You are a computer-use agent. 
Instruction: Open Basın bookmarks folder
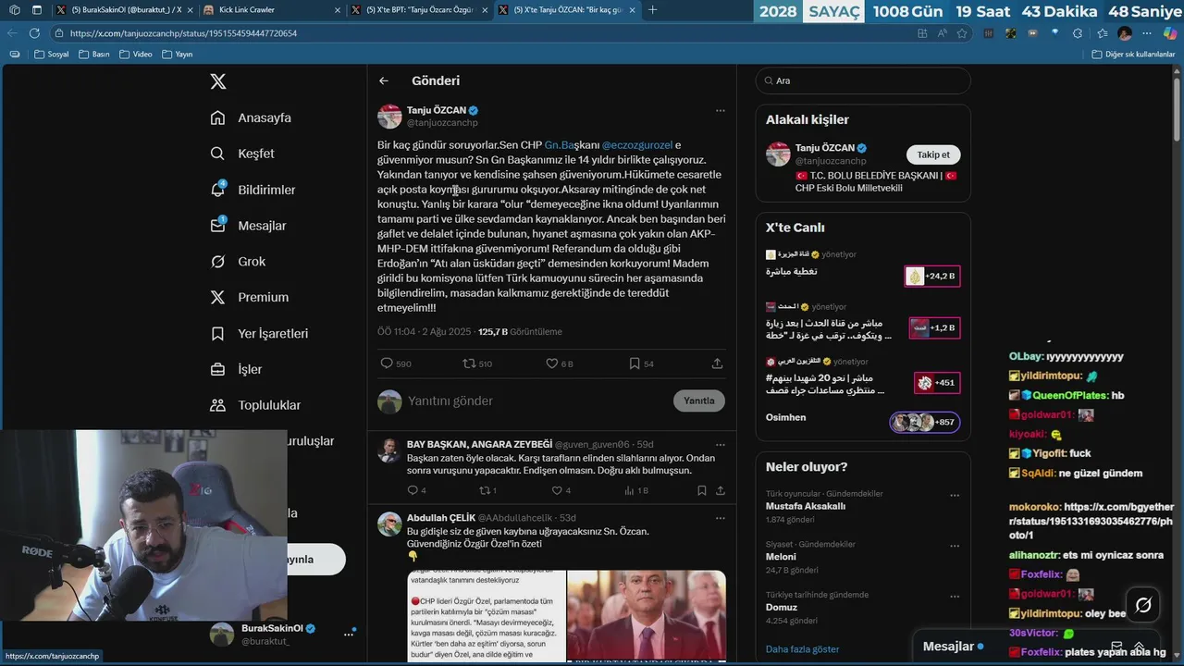(93, 54)
